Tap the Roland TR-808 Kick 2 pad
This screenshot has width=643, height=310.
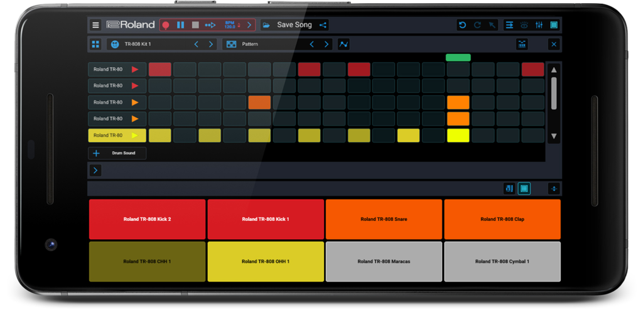click(x=147, y=220)
